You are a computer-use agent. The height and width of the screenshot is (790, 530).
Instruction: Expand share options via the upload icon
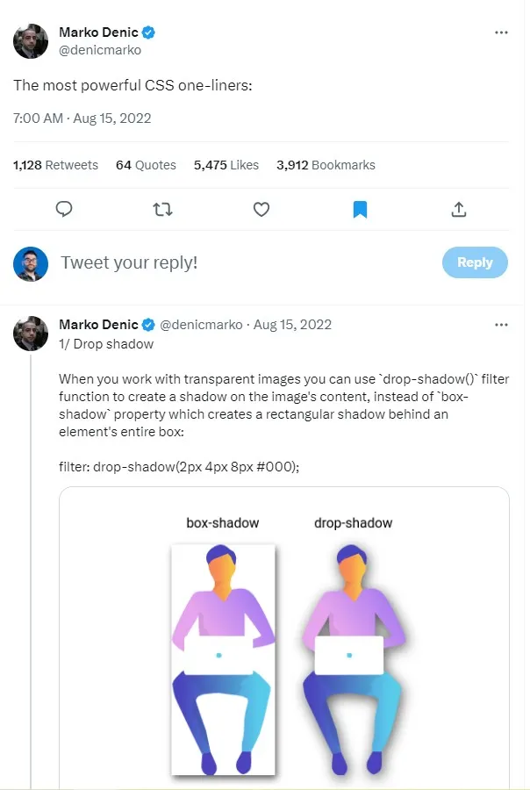tap(458, 209)
